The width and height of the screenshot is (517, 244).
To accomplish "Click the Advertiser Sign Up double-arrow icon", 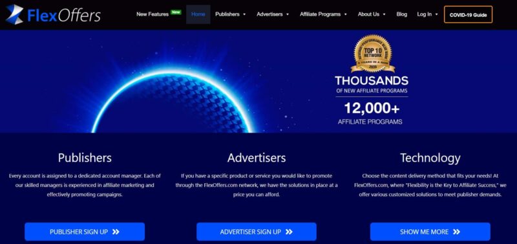I will (289, 232).
